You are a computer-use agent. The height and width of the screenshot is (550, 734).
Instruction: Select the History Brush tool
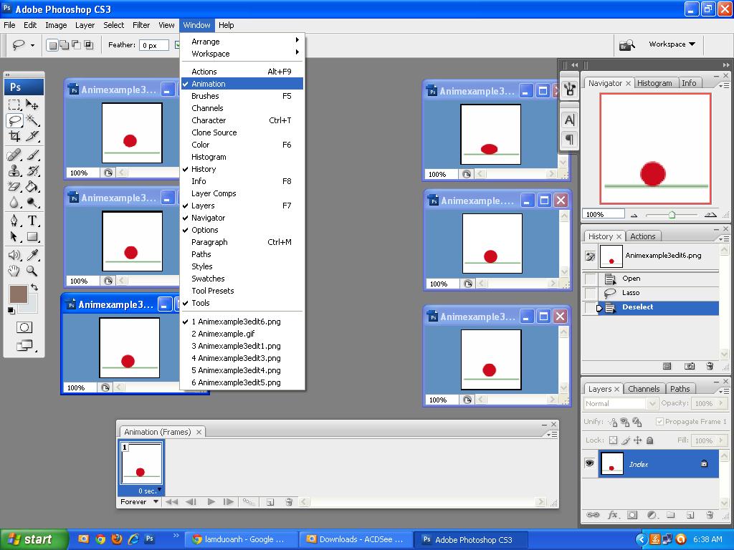point(32,170)
